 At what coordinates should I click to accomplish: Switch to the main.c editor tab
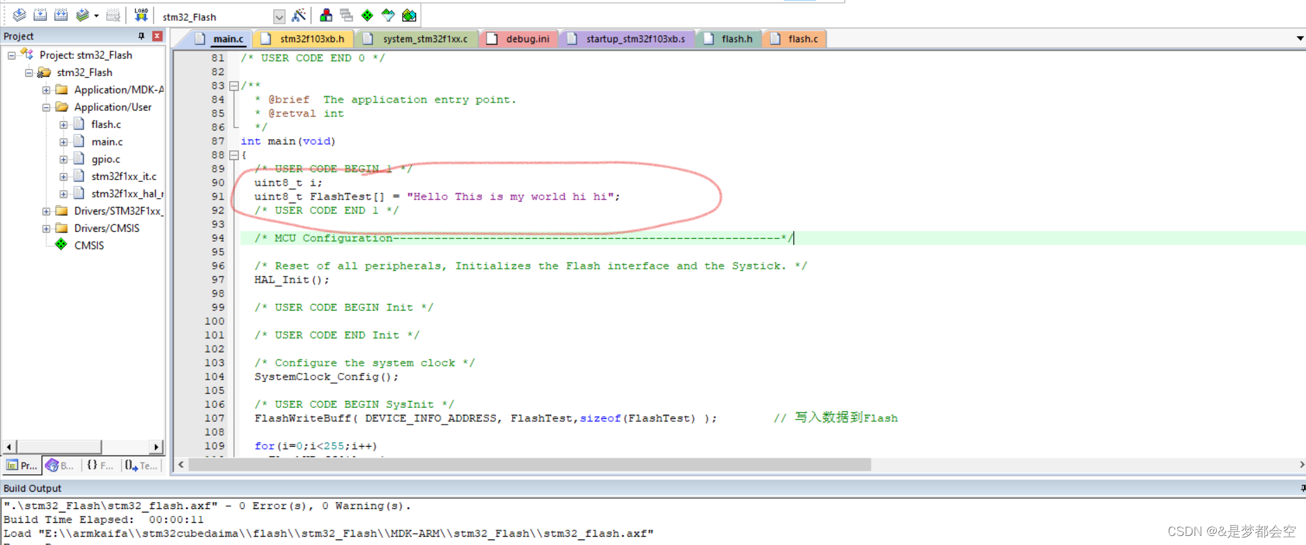pyautogui.click(x=221, y=39)
